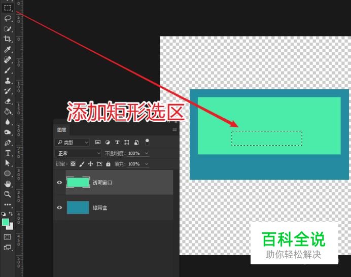Select the 透明窗口 layer name

coord(102,183)
